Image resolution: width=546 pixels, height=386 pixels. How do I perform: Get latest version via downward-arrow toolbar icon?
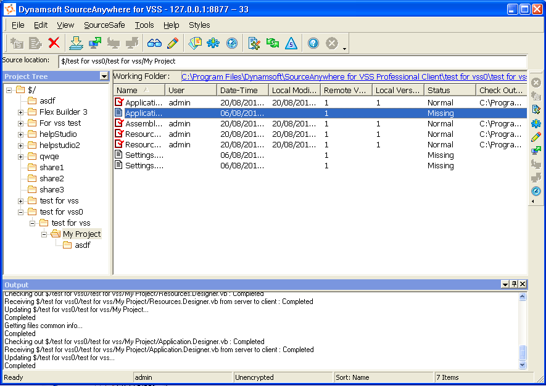(75, 43)
